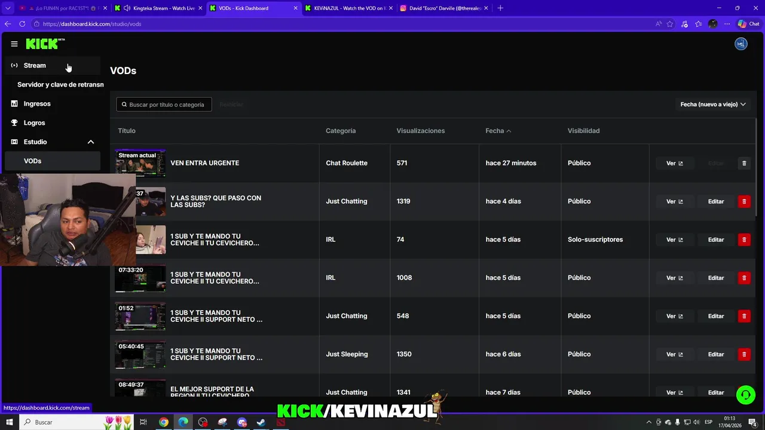The height and width of the screenshot is (430, 765).
Task: Click Ver for the Just Sleeping VOD
Action: [675, 354]
